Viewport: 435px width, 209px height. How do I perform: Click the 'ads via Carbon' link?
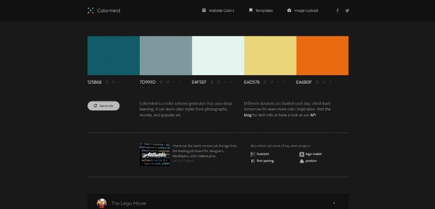click(183, 161)
